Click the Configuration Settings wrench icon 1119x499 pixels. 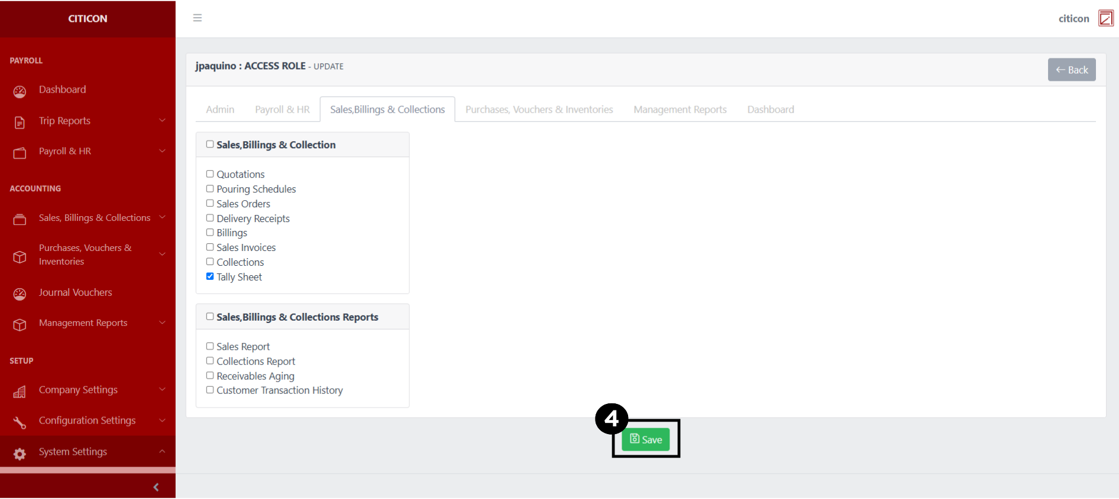point(20,422)
